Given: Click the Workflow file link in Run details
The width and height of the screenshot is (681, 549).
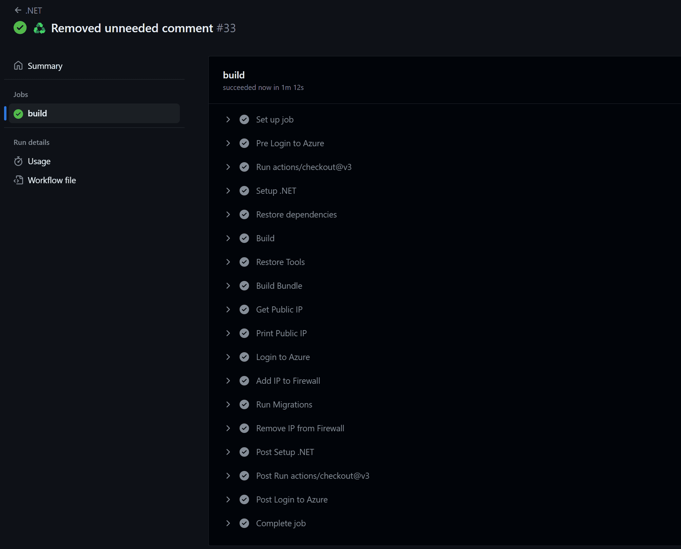Looking at the screenshot, I should point(51,180).
